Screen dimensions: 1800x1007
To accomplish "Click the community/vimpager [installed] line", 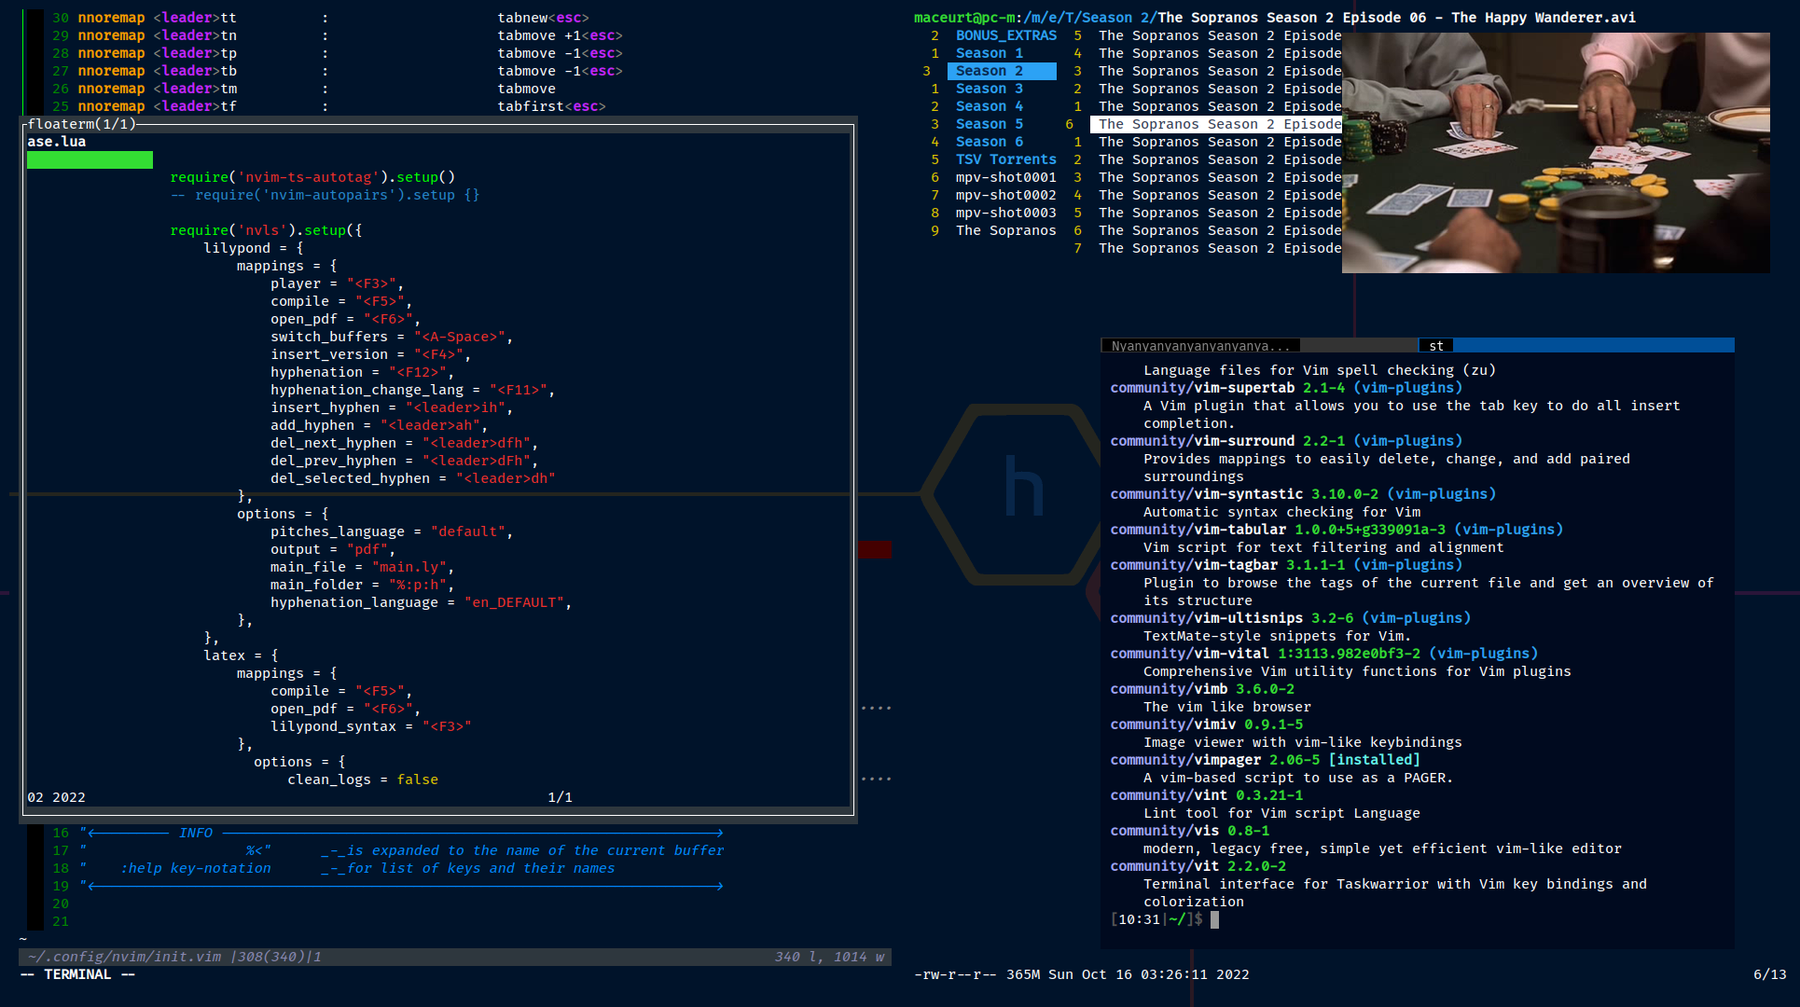I will tap(1265, 760).
